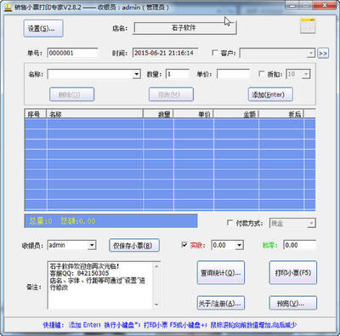Screen dimensions: 340x336
Task: Open the 设置(S)... settings button
Action: coord(43,28)
